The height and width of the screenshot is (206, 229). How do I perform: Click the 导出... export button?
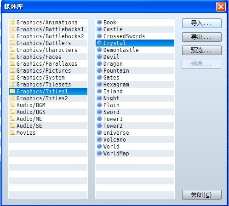click(x=202, y=37)
